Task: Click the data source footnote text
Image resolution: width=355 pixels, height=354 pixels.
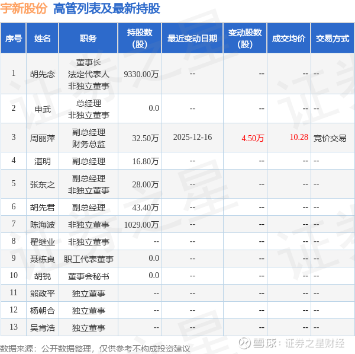Action: 95,349
